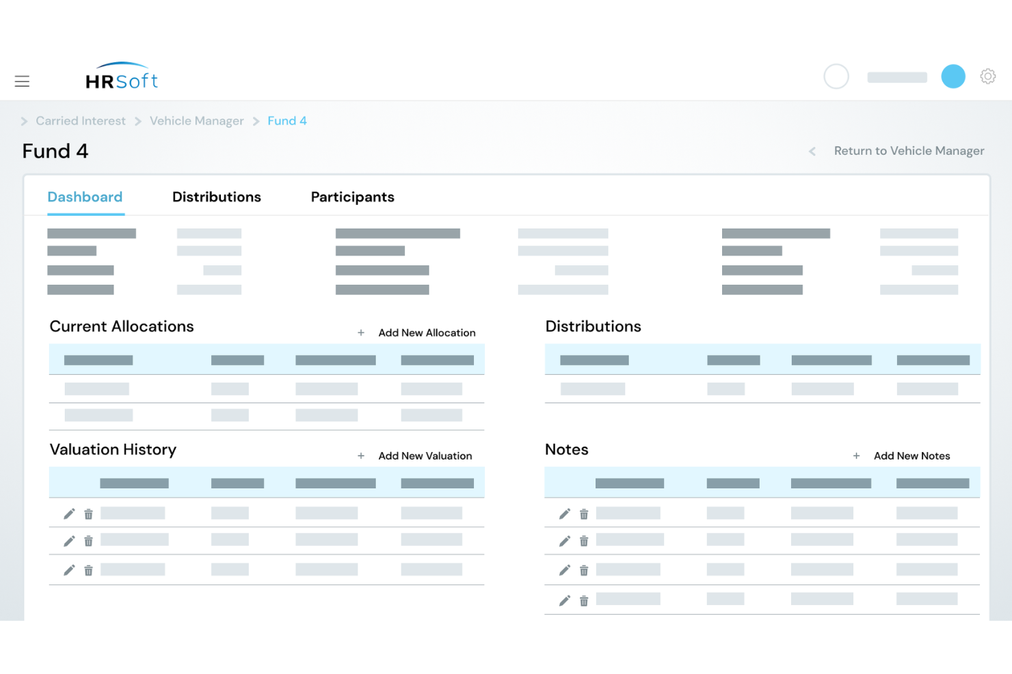Edit the second Notes entry
The width and height of the screenshot is (1012, 674).
[564, 540]
